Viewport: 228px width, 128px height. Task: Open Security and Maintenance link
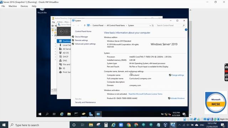85,102
